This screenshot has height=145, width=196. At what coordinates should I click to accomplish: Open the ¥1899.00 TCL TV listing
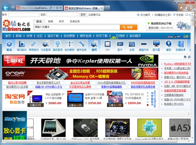125,99
